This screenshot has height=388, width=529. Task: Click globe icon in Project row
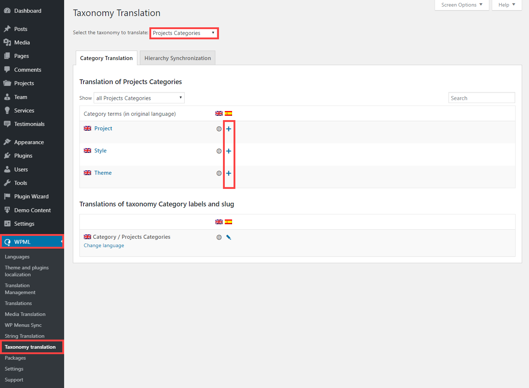click(x=219, y=129)
